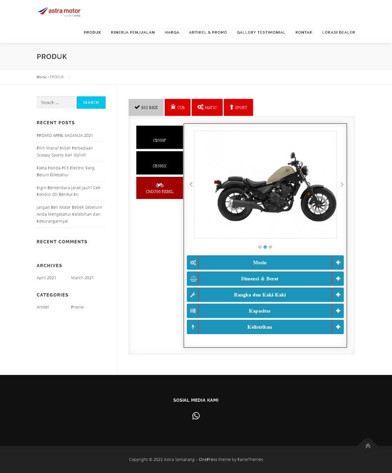Open the Kelistrikan accordion header

tap(265, 327)
